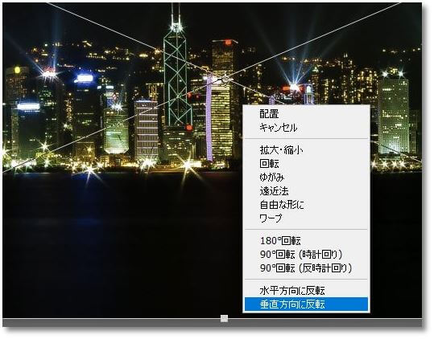Click highlighted 垂直方向に反転 flip vertical
434x339 pixels.
[x=306, y=304]
